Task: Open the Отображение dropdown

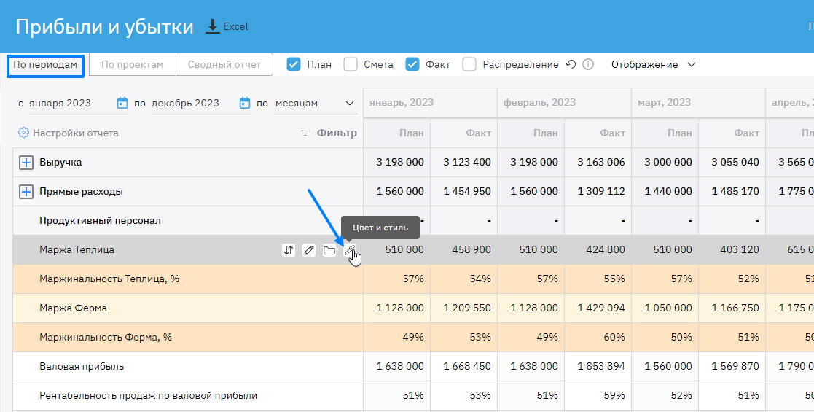Action: tap(653, 64)
